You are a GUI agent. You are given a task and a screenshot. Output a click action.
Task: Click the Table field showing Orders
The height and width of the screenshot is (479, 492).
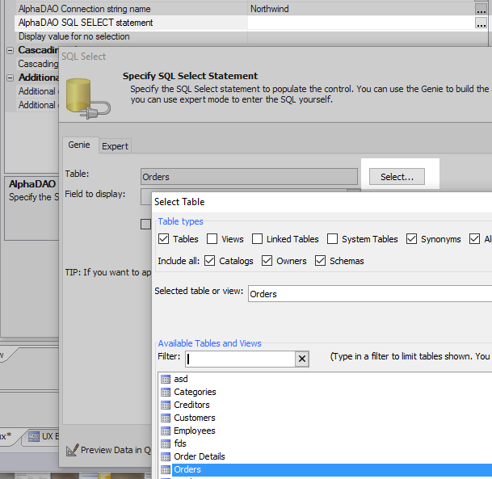coord(249,177)
